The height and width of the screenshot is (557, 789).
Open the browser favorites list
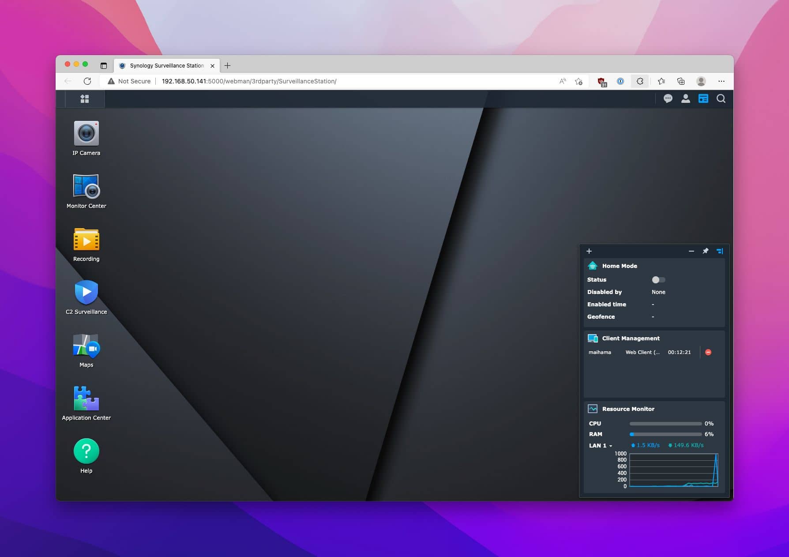point(661,81)
